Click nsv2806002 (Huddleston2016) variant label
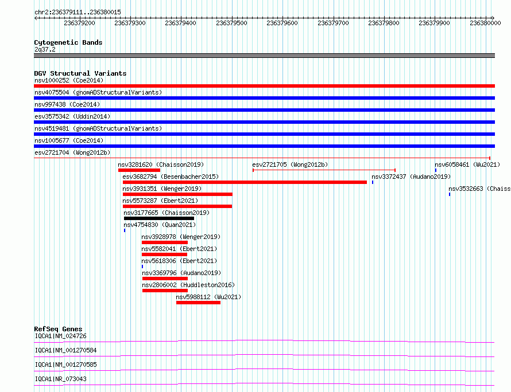This screenshot has height=392, width=511. [188, 285]
